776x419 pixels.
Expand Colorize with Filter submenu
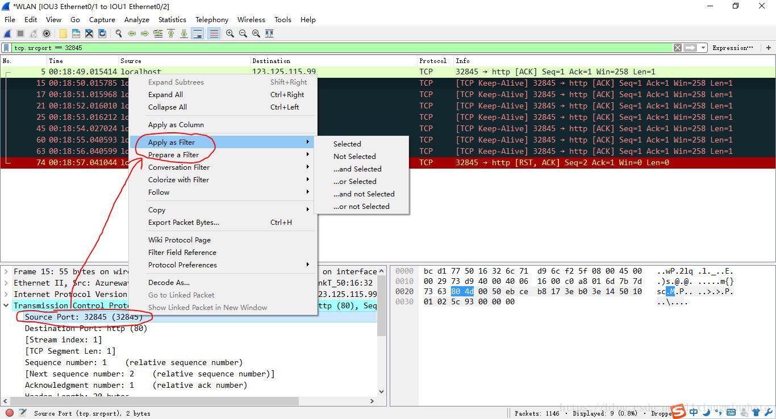pyautogui.click(x=223, y=179)
